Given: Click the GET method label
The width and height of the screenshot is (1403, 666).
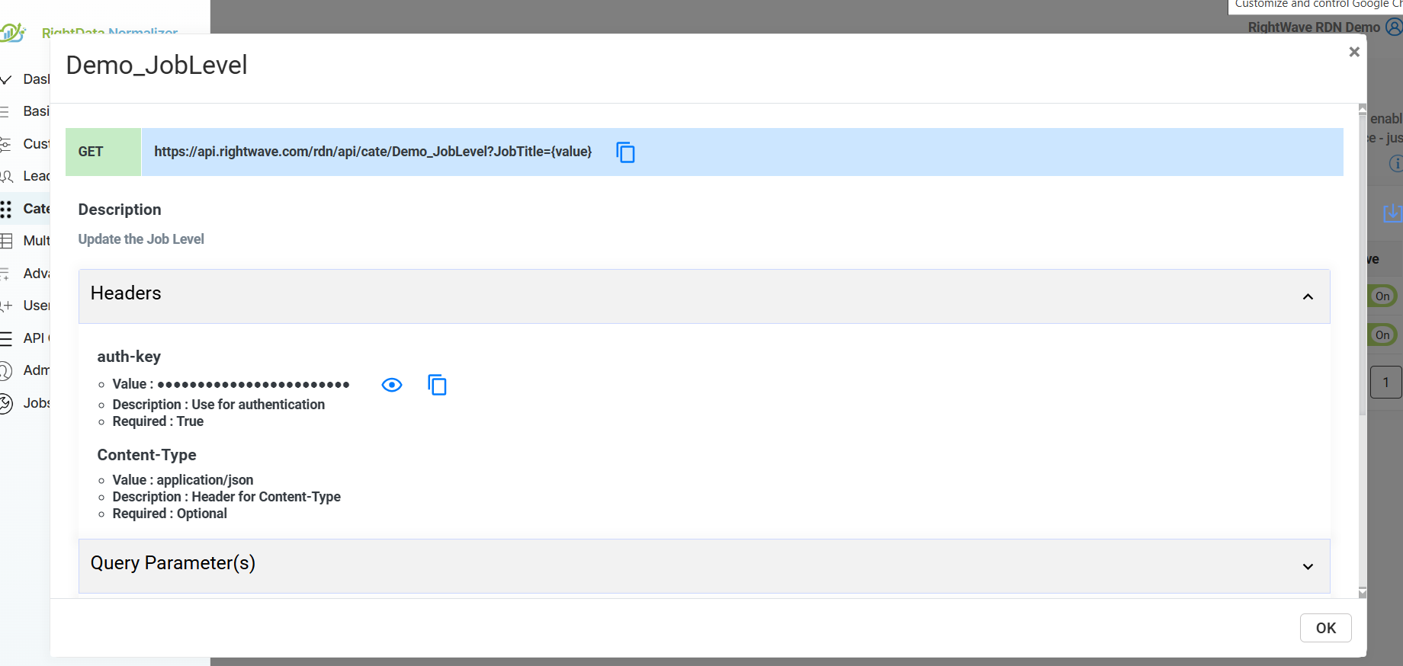Looking at the screenshot, I should (x=91, y=152).
